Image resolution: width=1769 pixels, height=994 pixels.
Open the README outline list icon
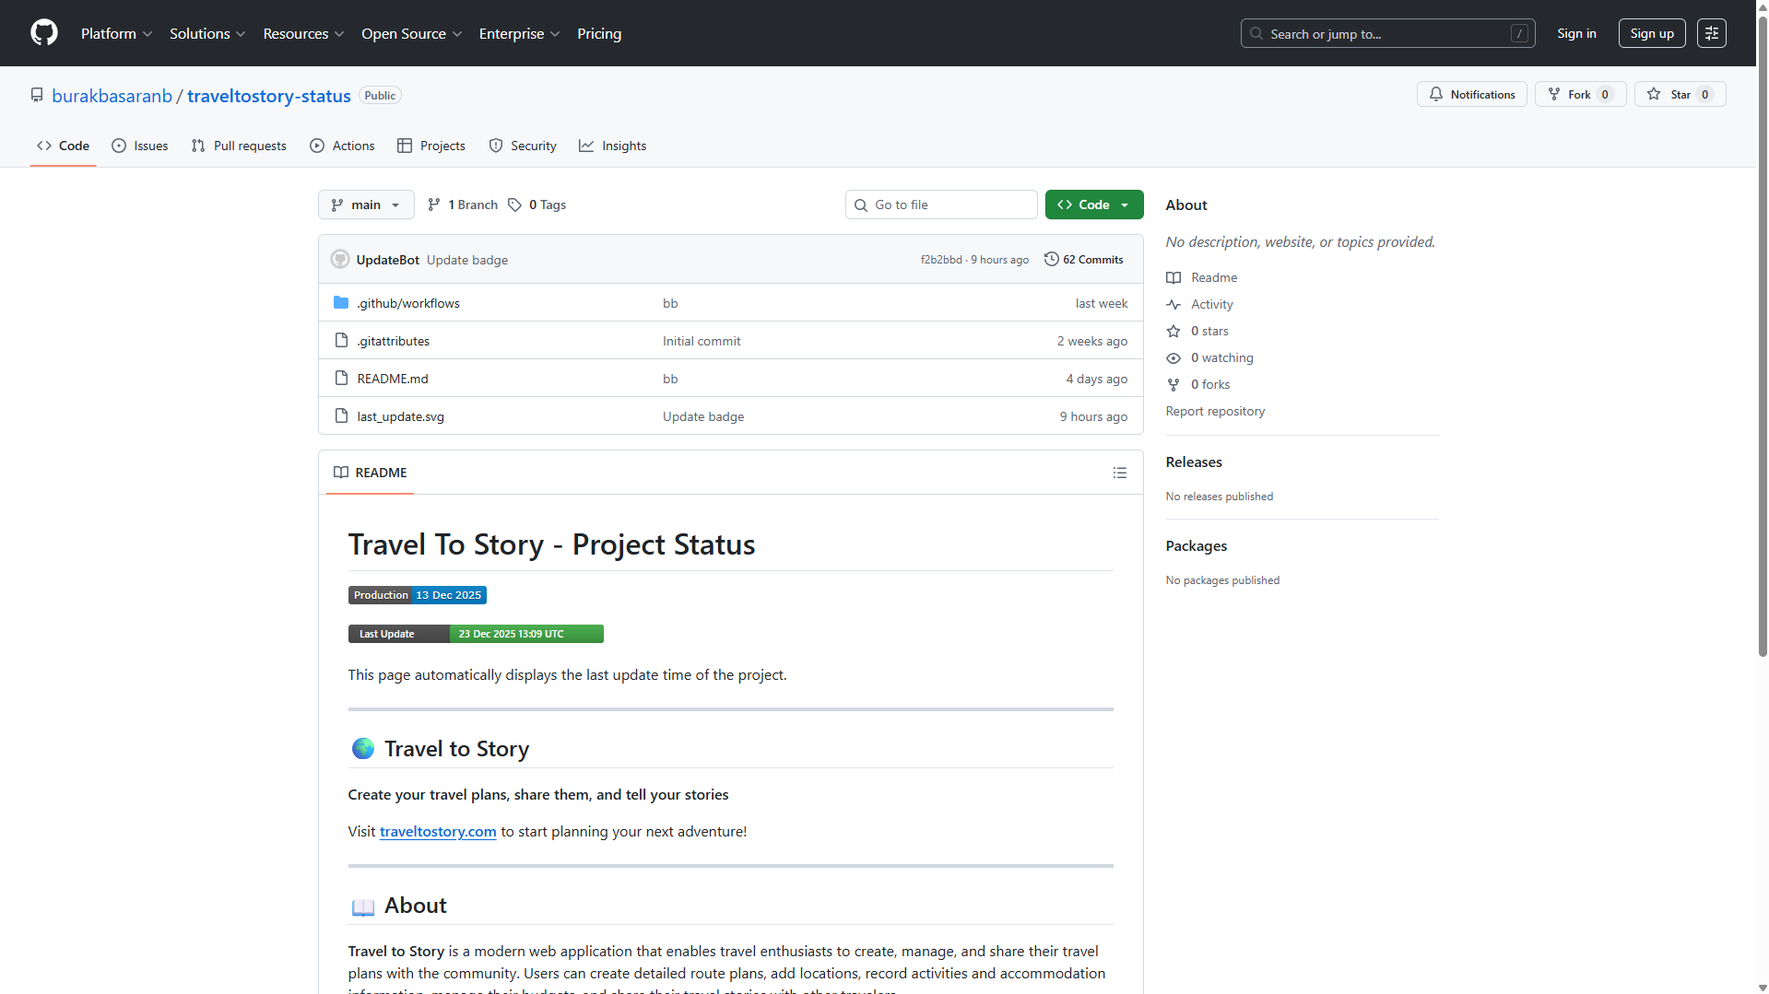click(1119, 473)
